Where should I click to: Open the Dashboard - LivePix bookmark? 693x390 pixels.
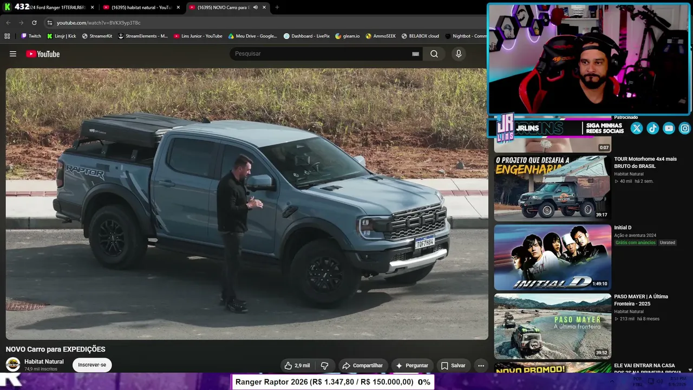click(306, 36)
